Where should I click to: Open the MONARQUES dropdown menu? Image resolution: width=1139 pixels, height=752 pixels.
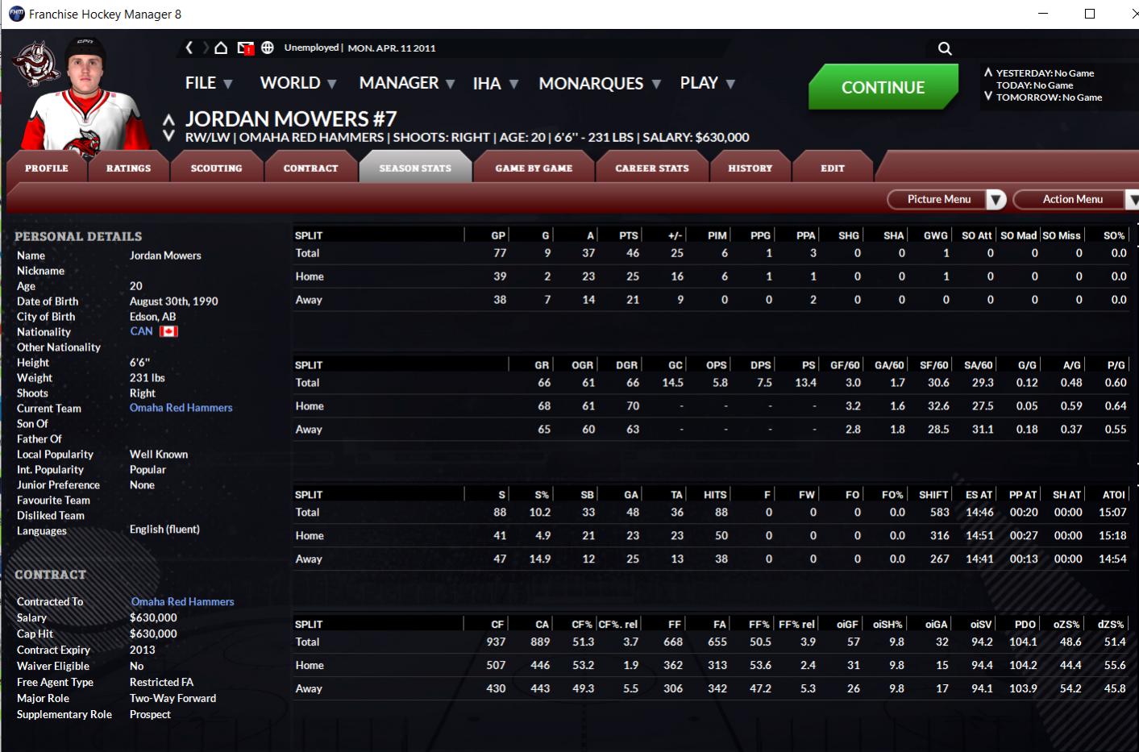[599, 84]
